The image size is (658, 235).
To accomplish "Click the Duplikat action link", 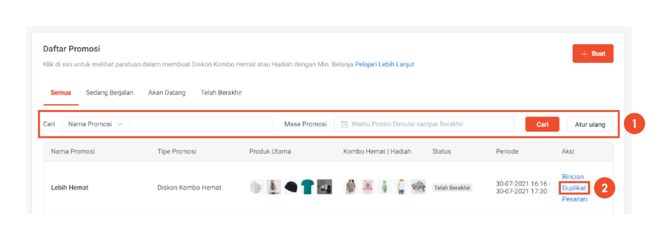I will coord(574,188).
